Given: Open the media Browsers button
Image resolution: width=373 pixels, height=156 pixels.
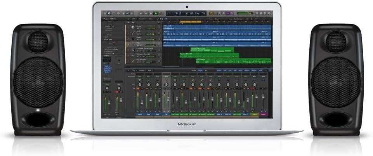Looking at the screenshot, I should click(x=269, y=14).
